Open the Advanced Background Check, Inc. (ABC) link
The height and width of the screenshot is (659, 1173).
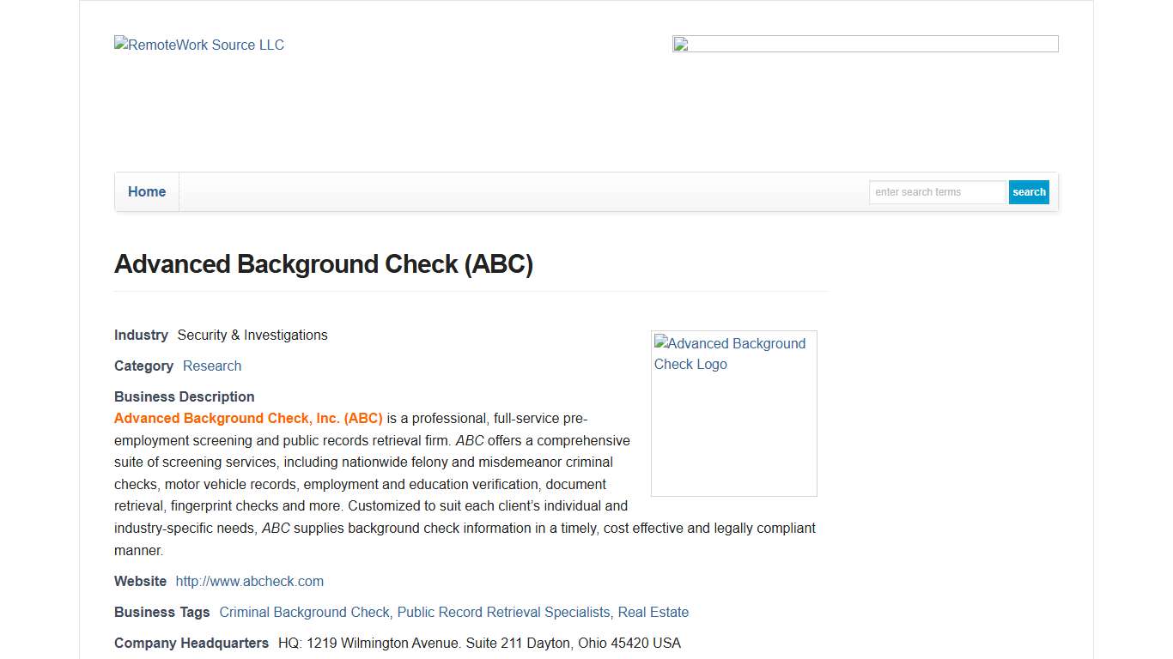(x=248, y=418)
